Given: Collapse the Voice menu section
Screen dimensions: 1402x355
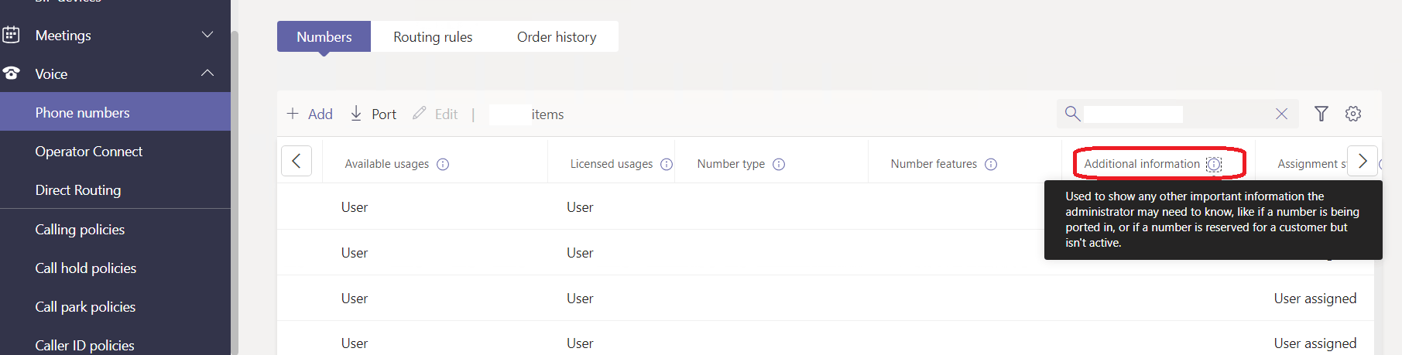Looking at the screenshot, I should pos(207,73).
